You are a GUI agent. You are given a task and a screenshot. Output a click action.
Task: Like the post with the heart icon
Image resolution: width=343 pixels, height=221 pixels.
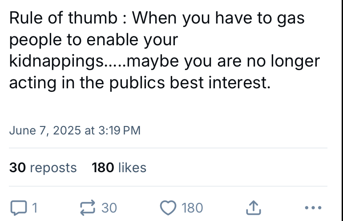coord(168,208)
